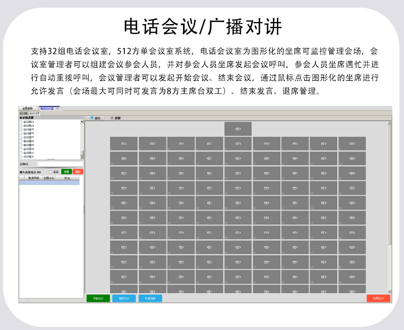Click seat number 4 in the seating grid
Image resolution: width=404 pixels, height=330 pixels.
(210, 144)
